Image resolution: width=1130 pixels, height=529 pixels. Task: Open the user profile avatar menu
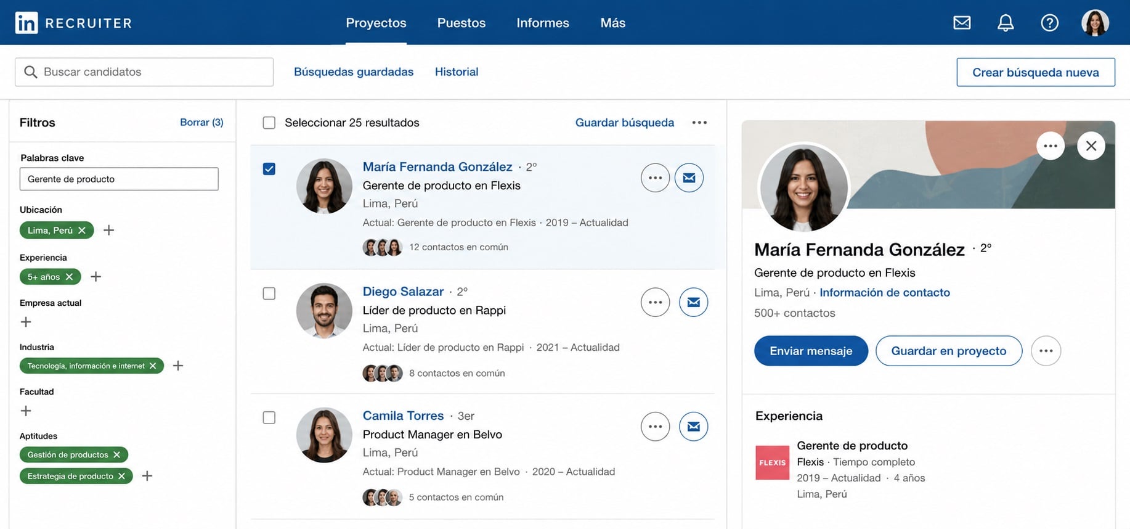(1095, 23)
